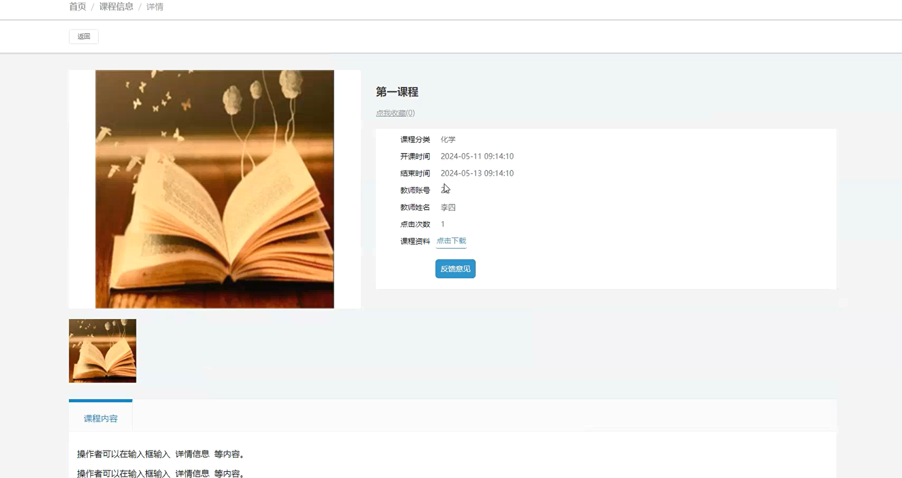The image size is (902, 478).
Task: Go to 首页 in the breadcrumb
Action: 77,6
